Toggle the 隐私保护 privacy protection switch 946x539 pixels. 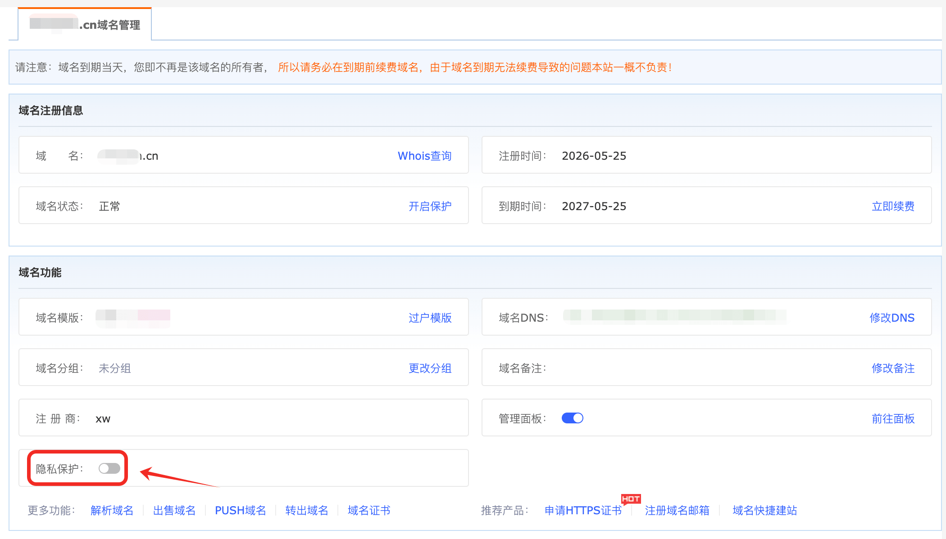pos(109,468)
